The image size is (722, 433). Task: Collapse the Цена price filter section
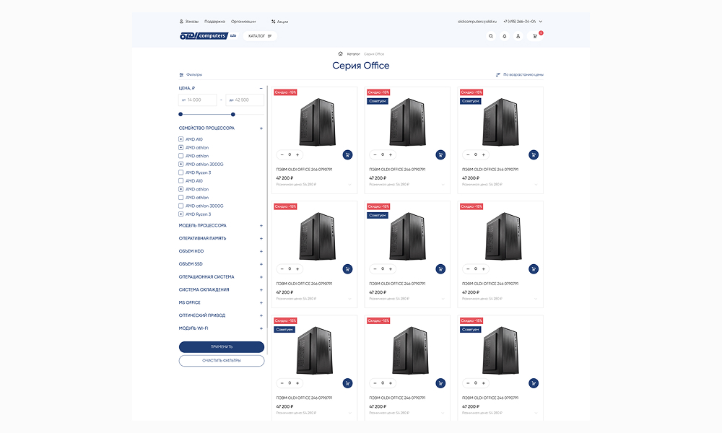261,88
